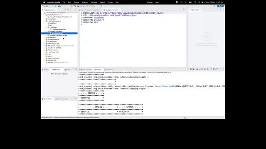
Task: Switch to the Console tab
Action: pyautogui.click(x=99, y=70)
